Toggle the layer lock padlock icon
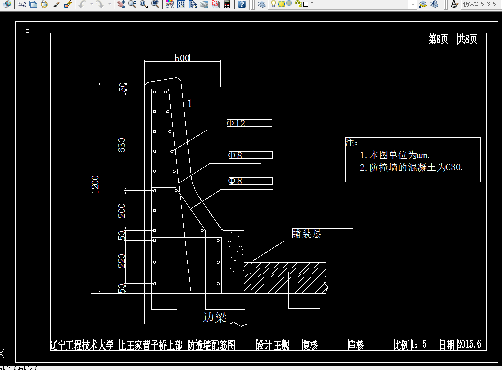Viewport: 502px width, 370px height. 298,4
